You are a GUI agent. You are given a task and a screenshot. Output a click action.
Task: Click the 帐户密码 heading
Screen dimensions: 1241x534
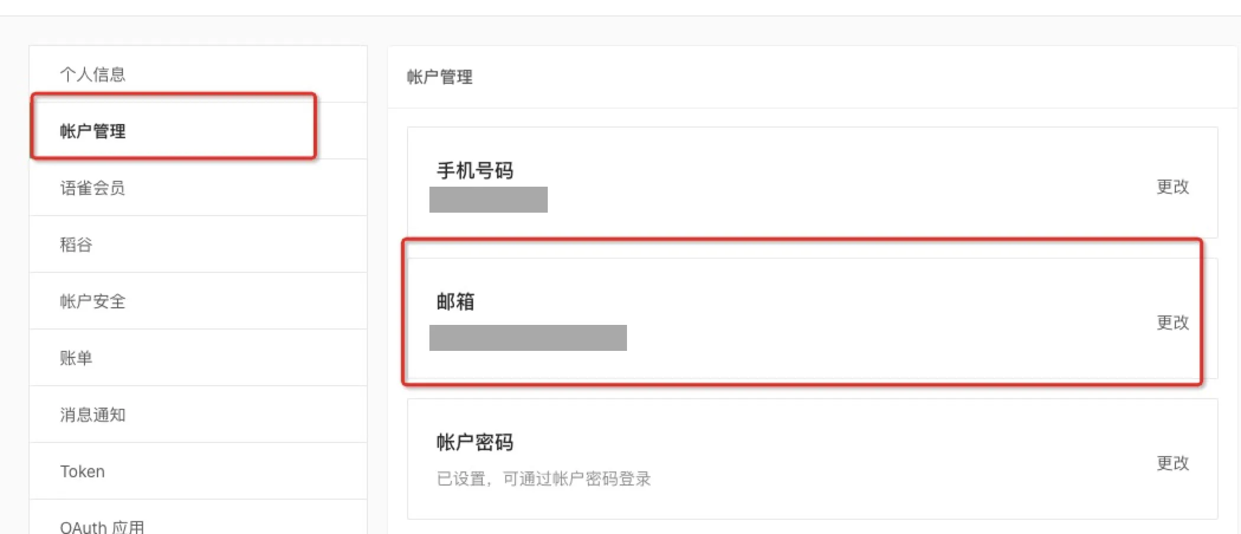[x=475, y=442]
